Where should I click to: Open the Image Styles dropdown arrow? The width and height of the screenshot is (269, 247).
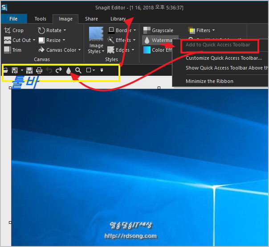103,51
